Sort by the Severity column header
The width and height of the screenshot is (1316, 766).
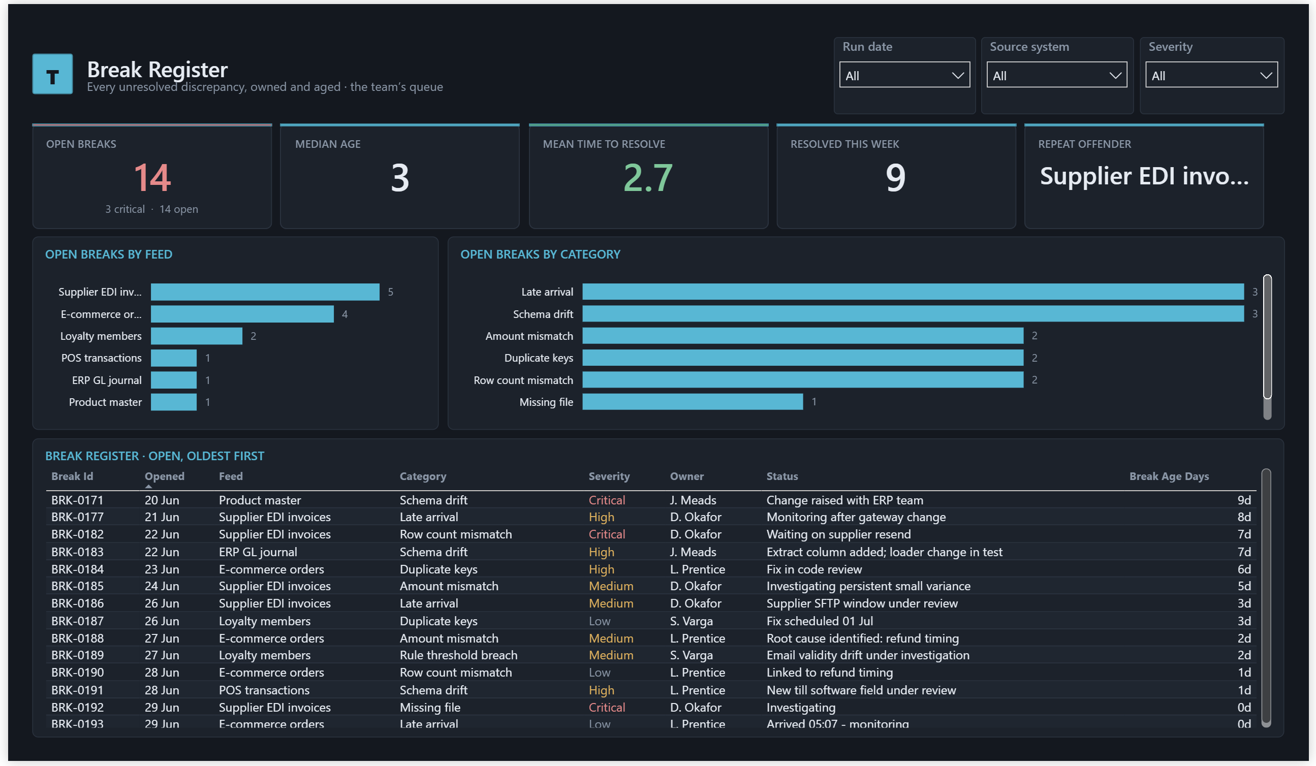[609, 476]
